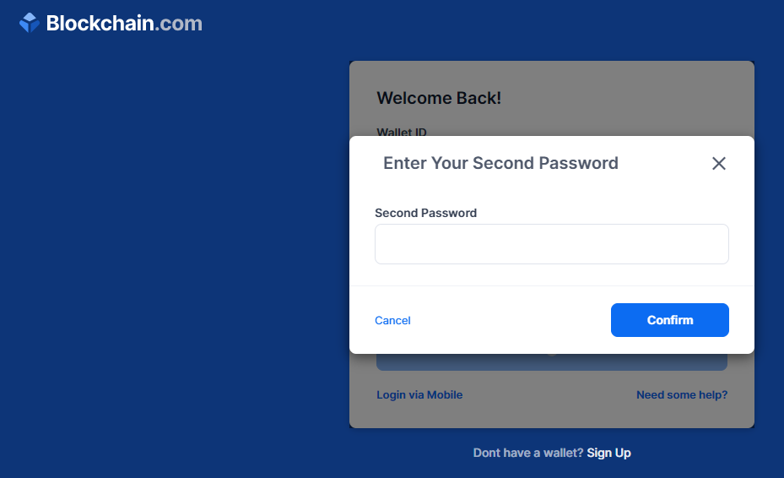Click the .com part of the logo

pyautogui.click(x=178, y=24)
